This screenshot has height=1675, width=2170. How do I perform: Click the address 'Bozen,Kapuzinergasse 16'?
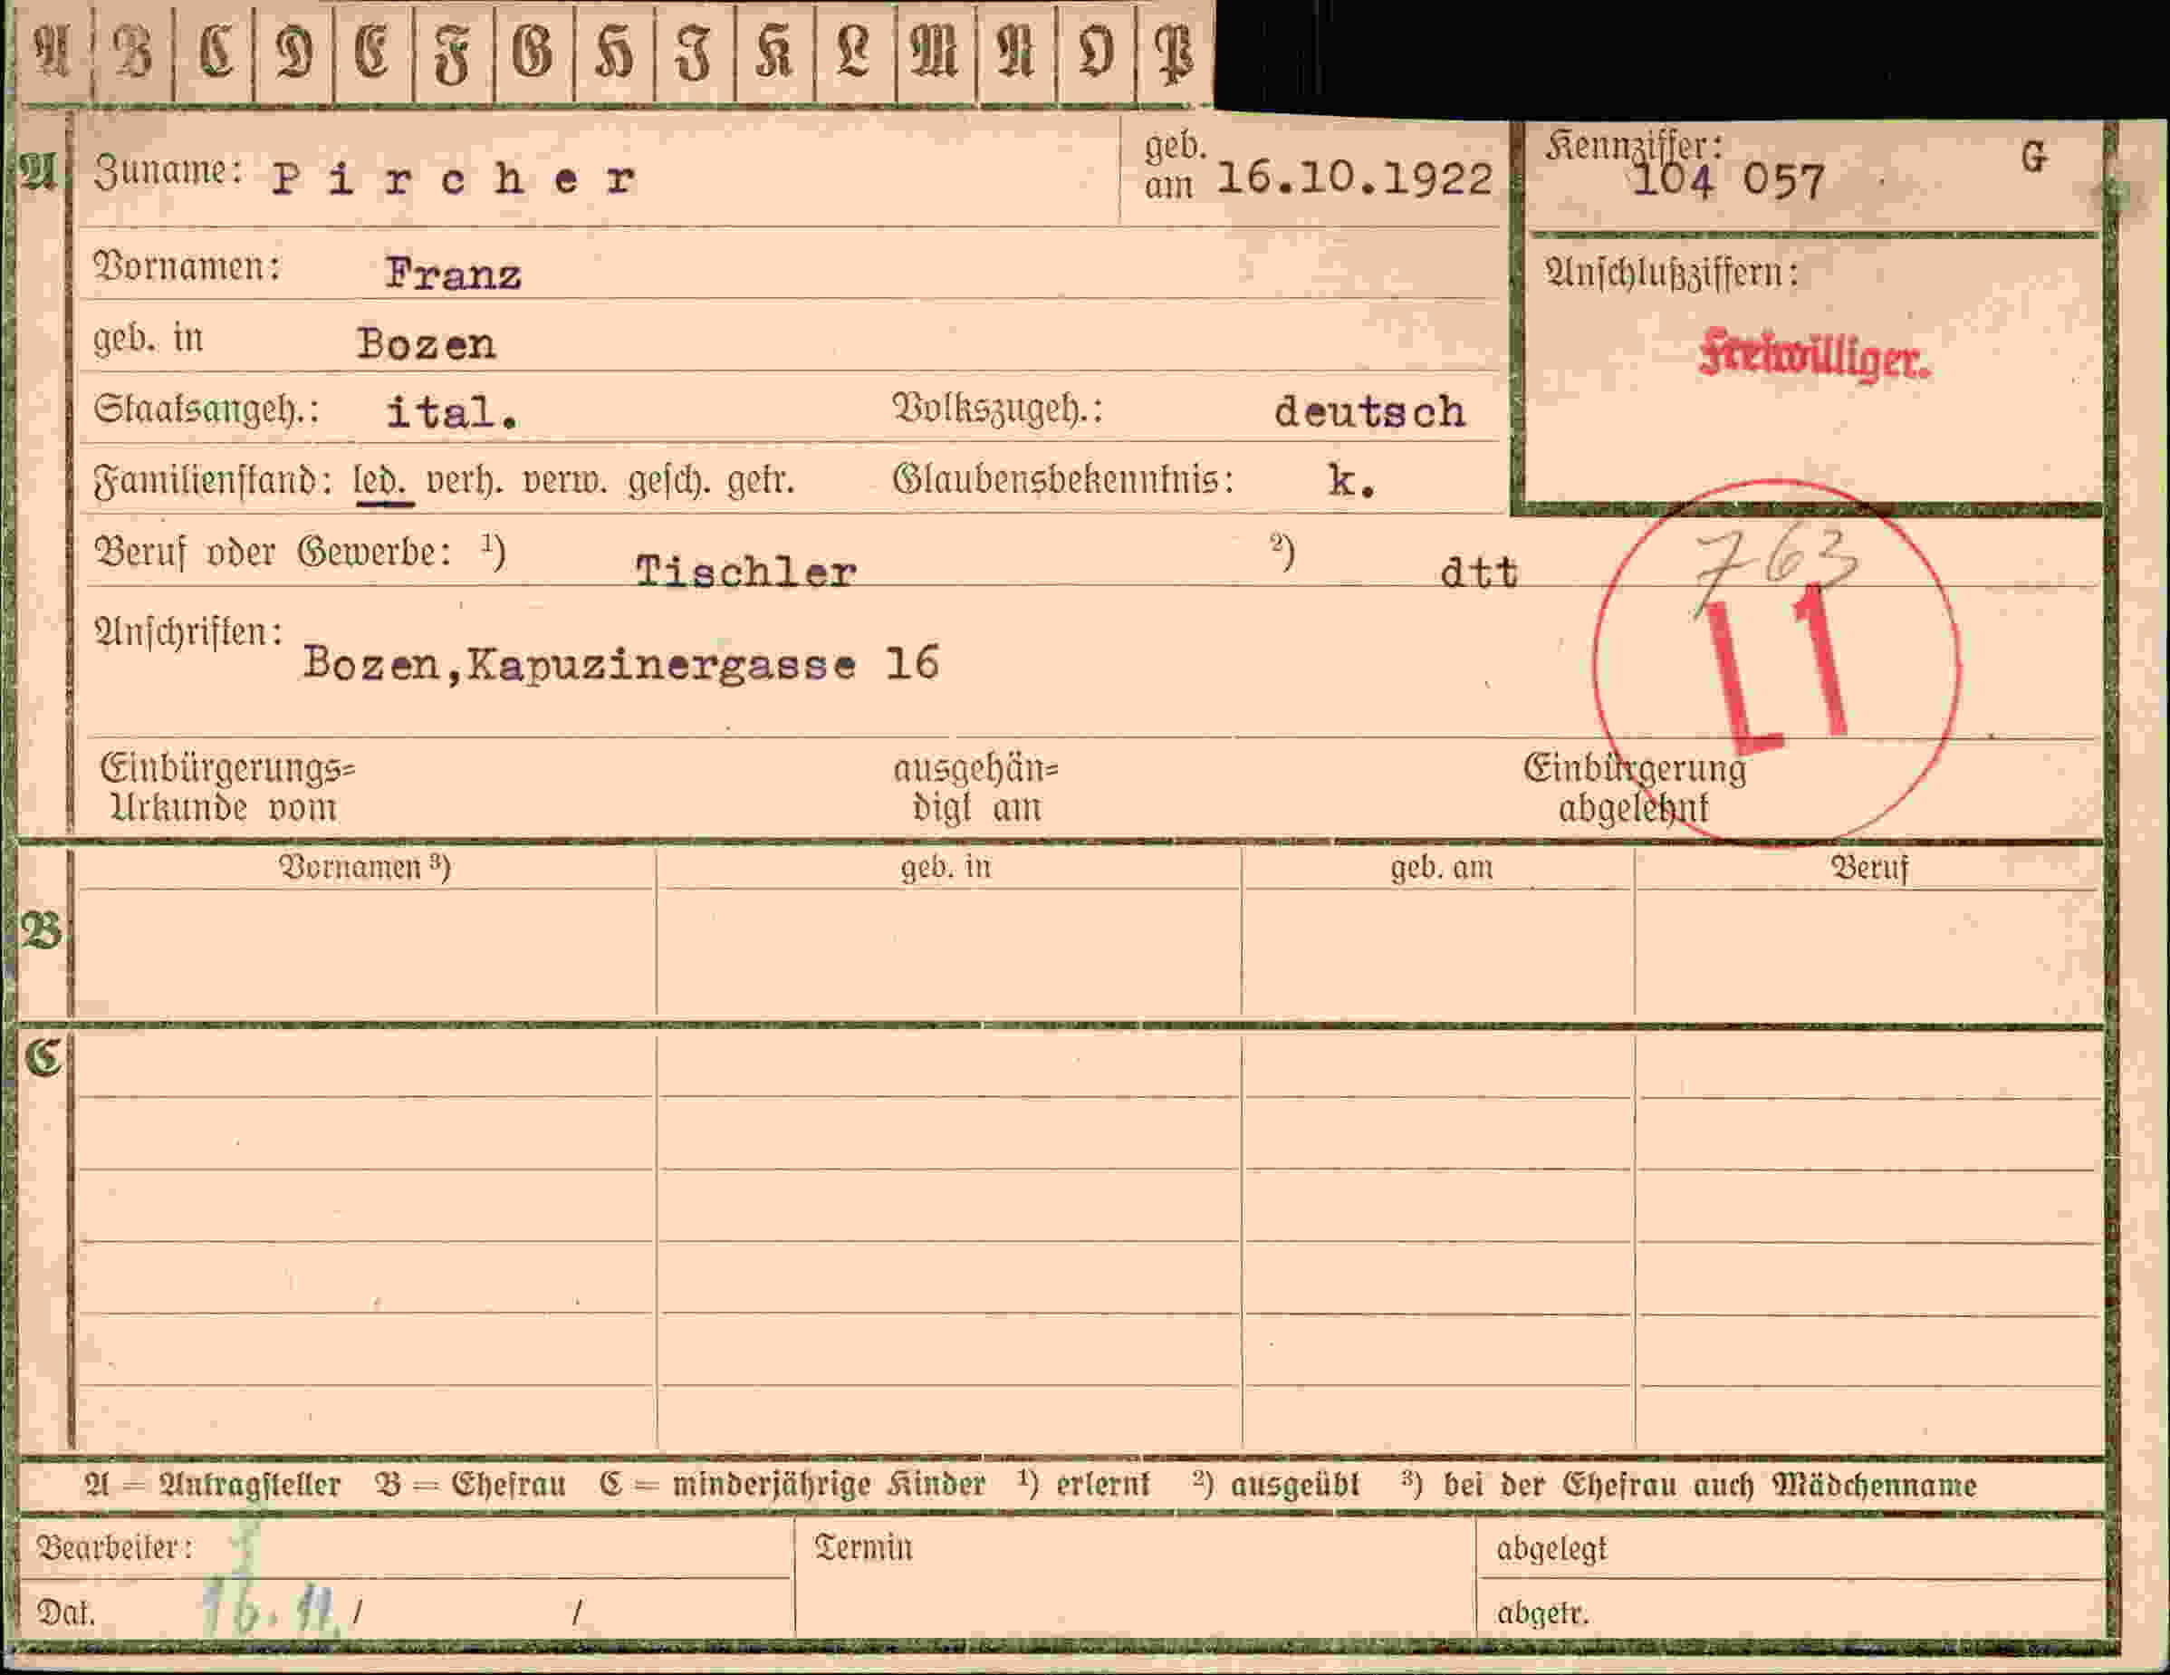(621, 664)
